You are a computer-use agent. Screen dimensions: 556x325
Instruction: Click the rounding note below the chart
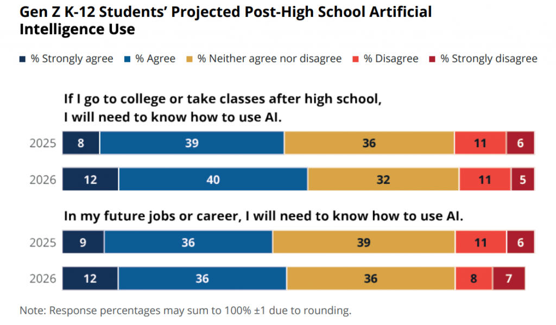(186, 311)
